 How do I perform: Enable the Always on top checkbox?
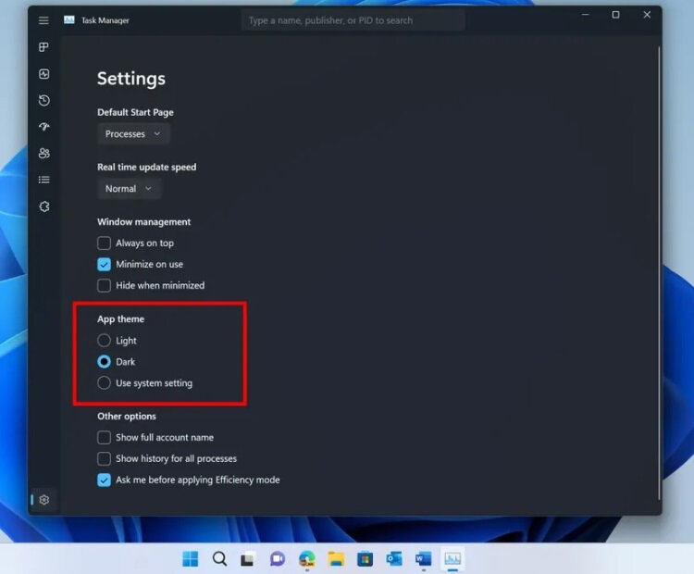[104, 243]
